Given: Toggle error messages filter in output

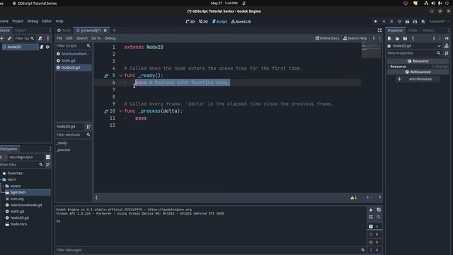Looking at the screenshot, I should click(374, 234).
